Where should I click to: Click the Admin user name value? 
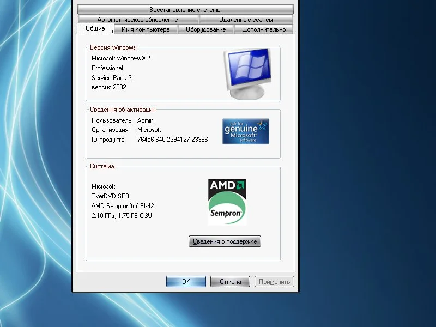(x=146, y=120)
